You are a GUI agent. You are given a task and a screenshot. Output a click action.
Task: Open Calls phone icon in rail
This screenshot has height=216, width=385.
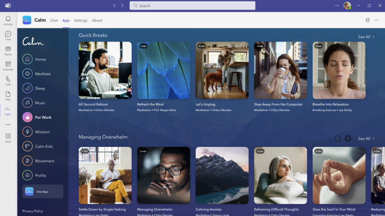(8, 79)
